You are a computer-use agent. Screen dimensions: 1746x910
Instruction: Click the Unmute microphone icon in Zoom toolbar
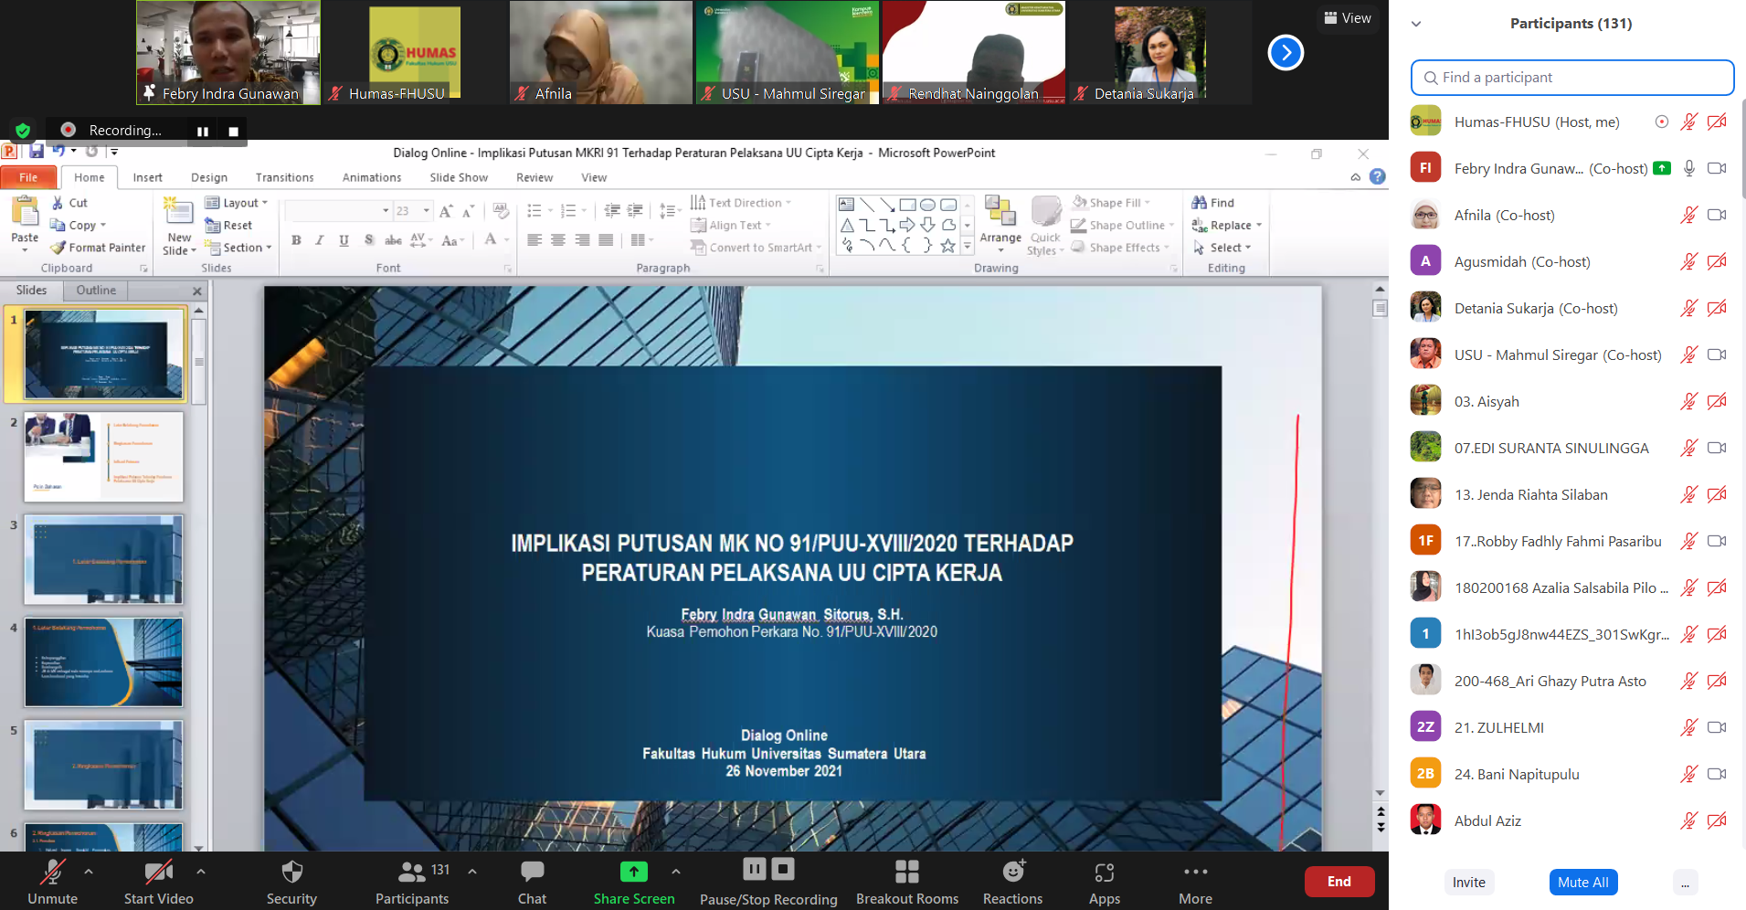pos(53,873)
